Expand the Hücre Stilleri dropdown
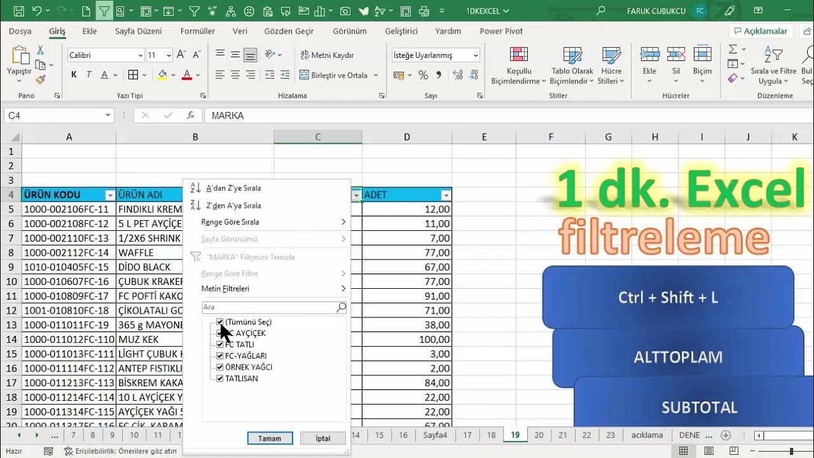The width and height of the screenshot is (814, 458). tap(611, 66)
